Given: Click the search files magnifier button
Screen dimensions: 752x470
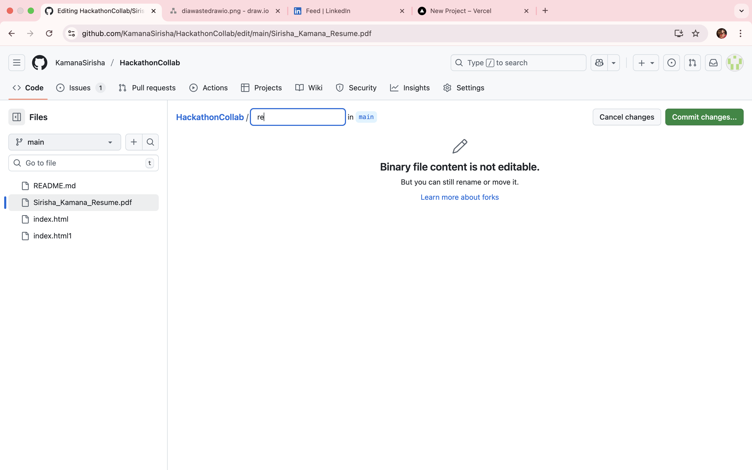Looking at the screenshot, I should [x=150, y=142].
